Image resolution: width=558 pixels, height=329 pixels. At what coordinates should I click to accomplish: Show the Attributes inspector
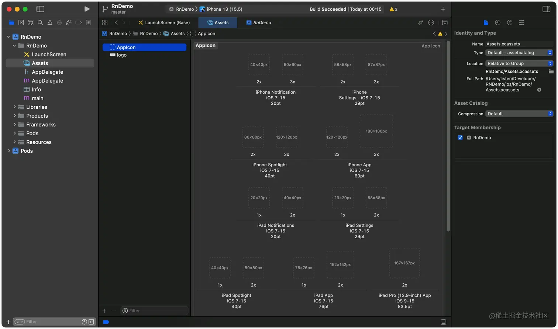coord(521,22)
